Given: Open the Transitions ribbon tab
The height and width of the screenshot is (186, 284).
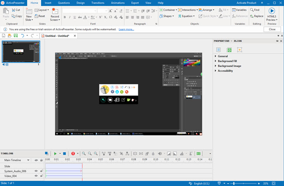Looking at the screenshot, I should (98, 3).
